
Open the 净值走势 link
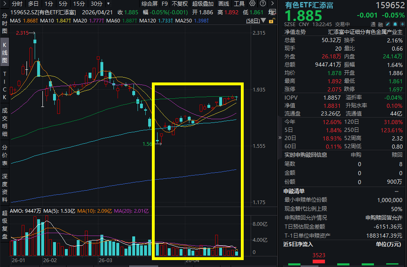coord(295,31)
